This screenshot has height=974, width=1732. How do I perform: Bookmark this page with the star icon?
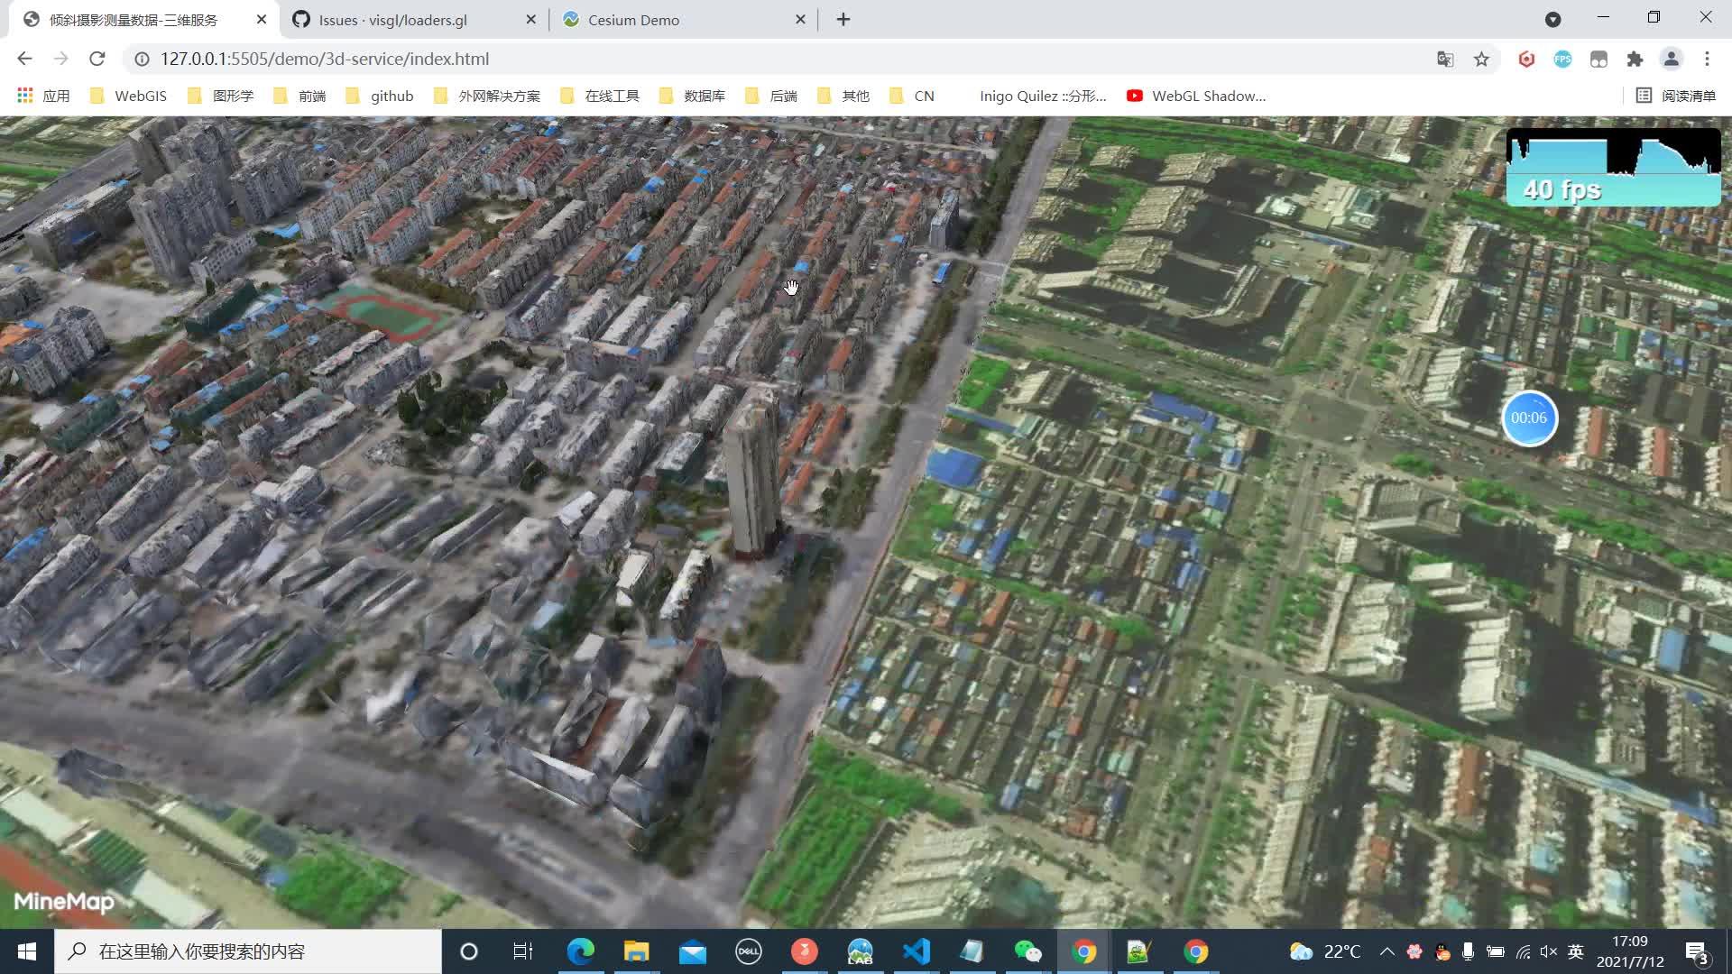(1482, 59)
